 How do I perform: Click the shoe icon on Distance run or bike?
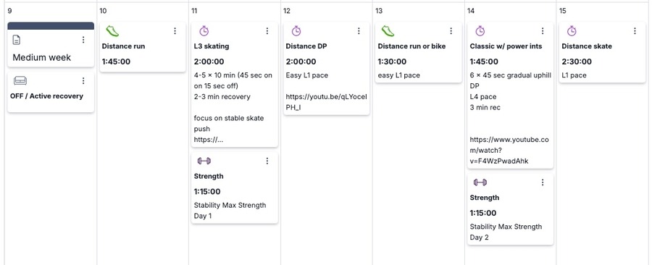pyautogui.click(x=388, y=30)
